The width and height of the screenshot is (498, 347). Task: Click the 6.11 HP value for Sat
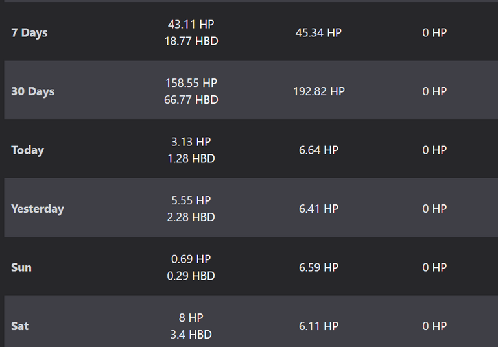pyautogui.click(x=318, y=326)
